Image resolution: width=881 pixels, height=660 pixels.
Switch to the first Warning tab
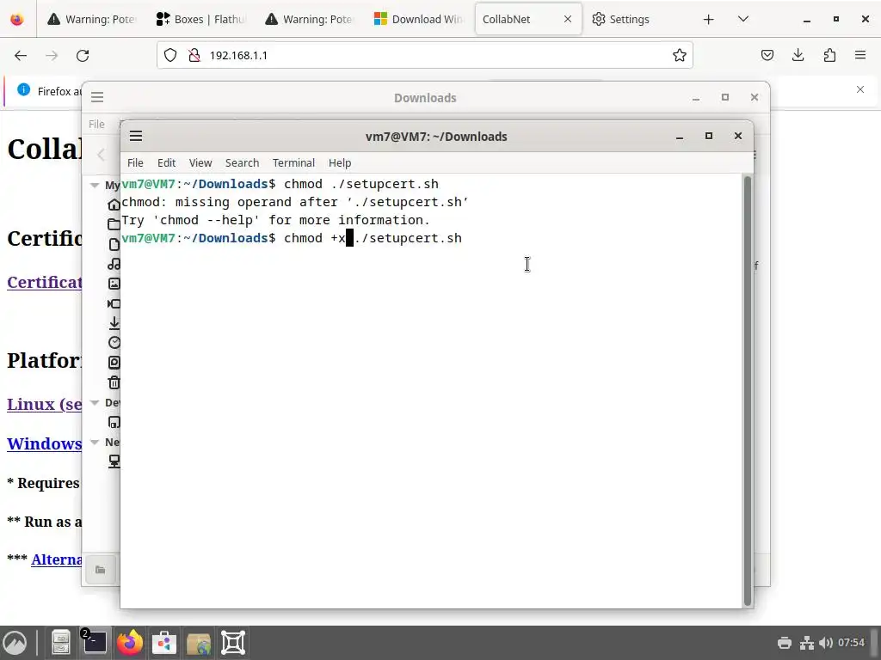tap(91, 19)
